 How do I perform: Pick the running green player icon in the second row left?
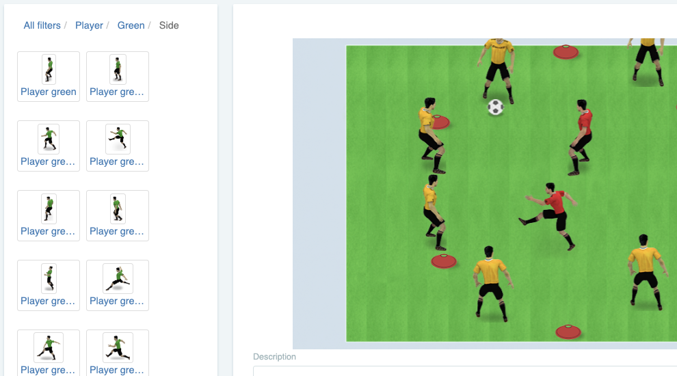49,146
